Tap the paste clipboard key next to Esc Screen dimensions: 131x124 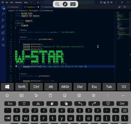click(x=24, y=104)
